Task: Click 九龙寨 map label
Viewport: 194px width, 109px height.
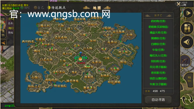Action: click(115, 69)
